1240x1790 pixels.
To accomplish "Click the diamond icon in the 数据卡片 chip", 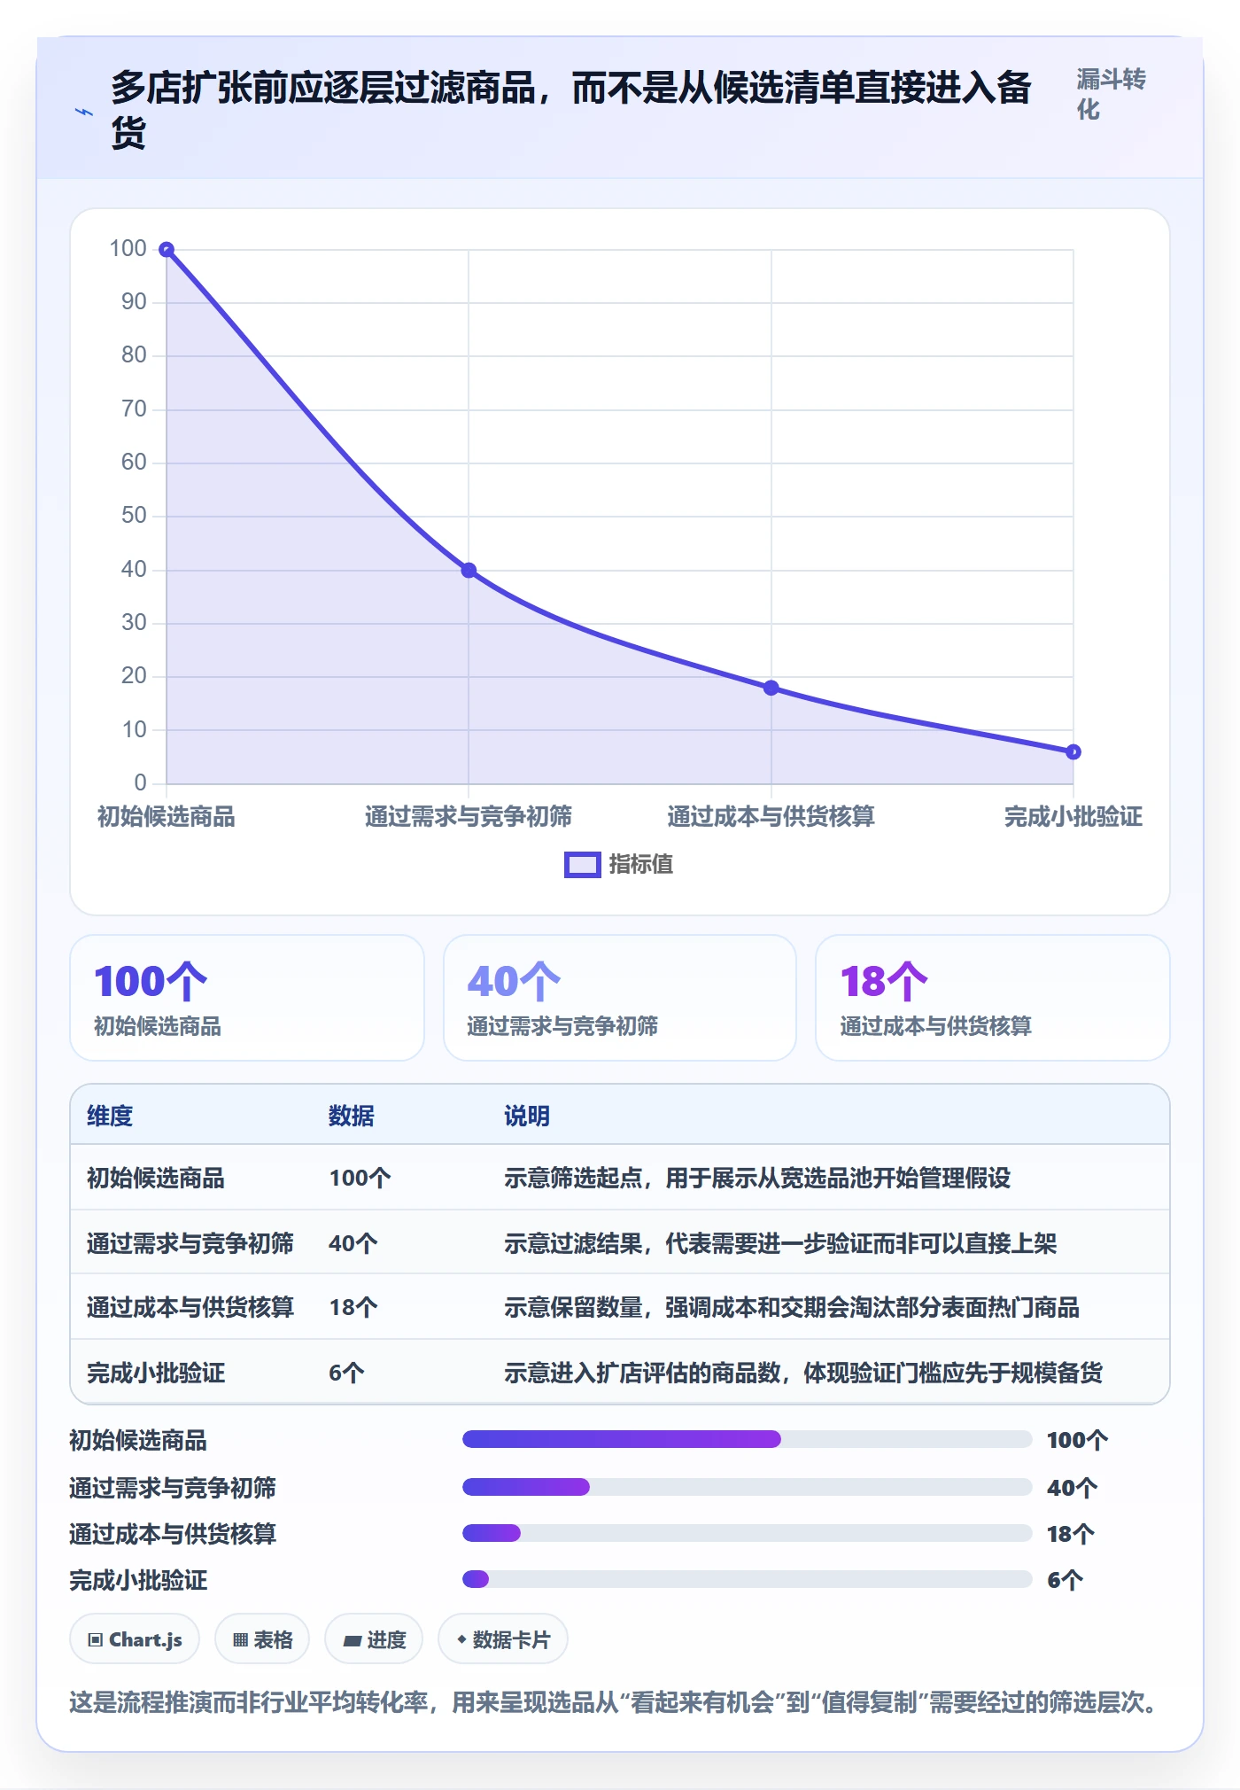I will coord(461,1639).
